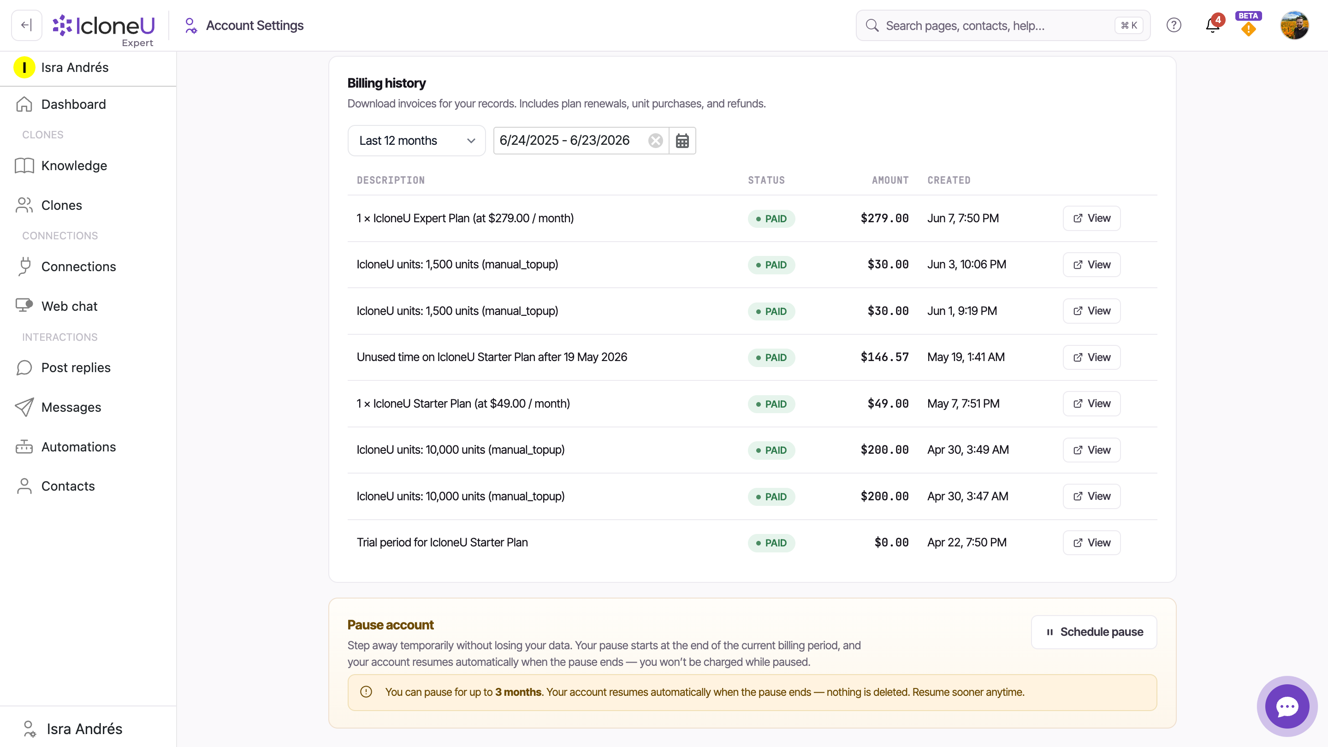This screenshot has width=1328, height=747.
Task: Click the Billing history heading
Action: tap(386, 83)
